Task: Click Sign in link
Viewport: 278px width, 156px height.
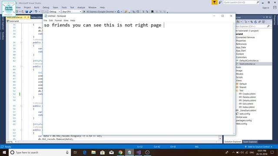Action: click(265, 8)
